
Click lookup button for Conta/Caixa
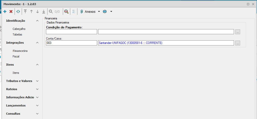238,43
